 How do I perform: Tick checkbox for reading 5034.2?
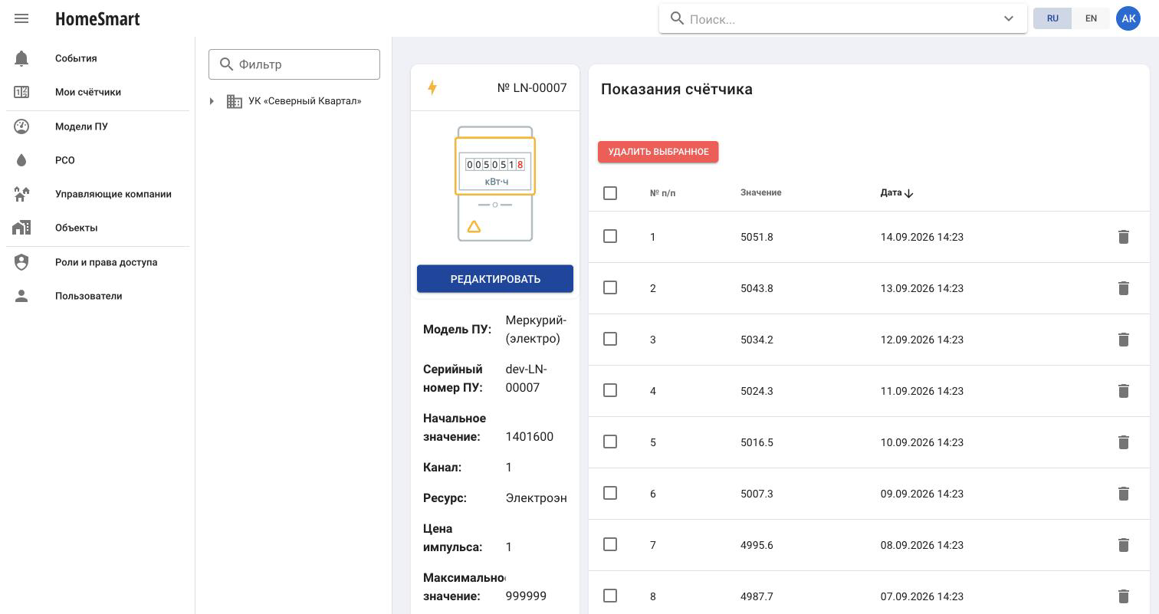(x=610, y=339)
